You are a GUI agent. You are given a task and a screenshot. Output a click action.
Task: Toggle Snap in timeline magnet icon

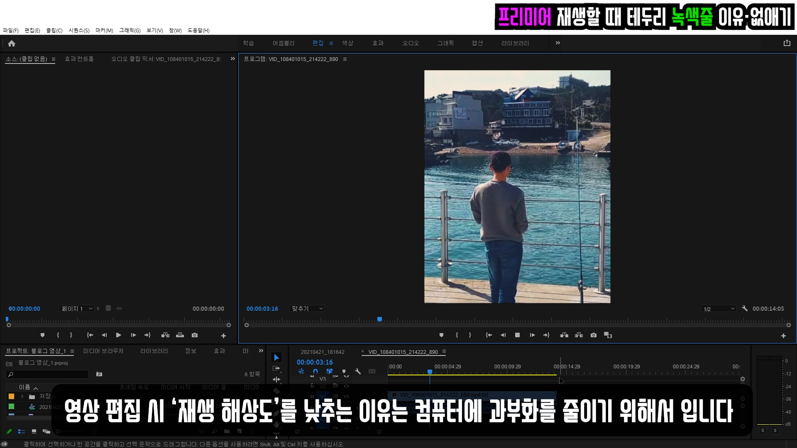tap(315, 372)
